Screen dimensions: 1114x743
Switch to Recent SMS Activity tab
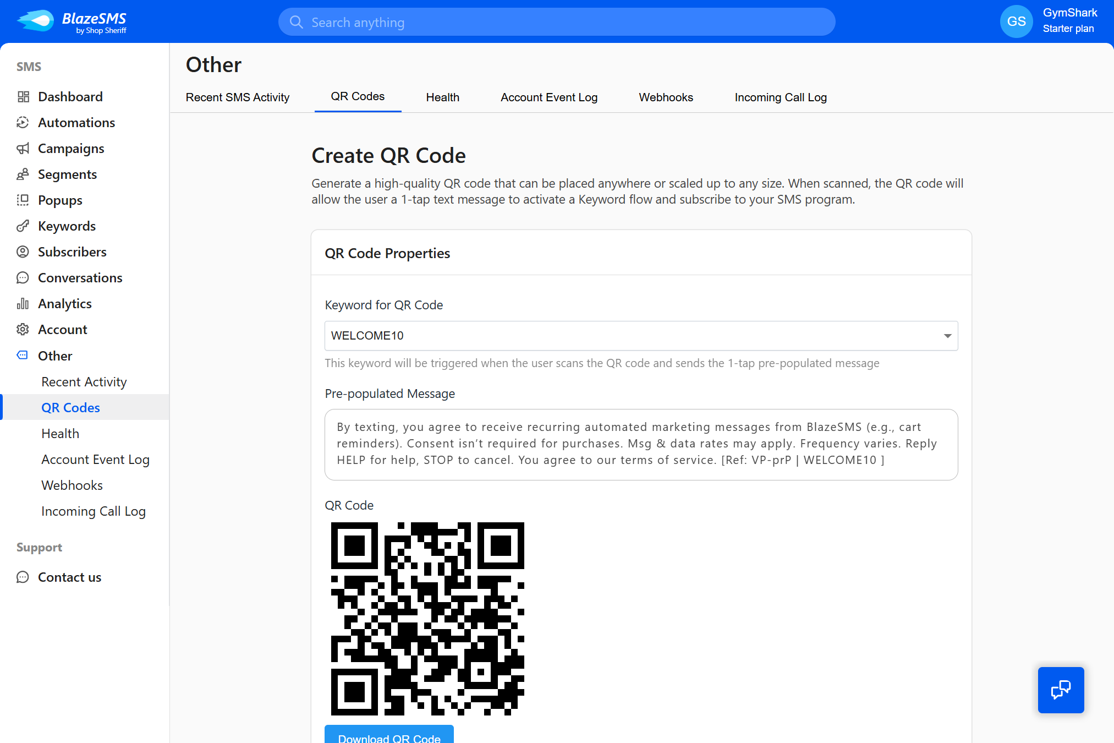point(238,97)
